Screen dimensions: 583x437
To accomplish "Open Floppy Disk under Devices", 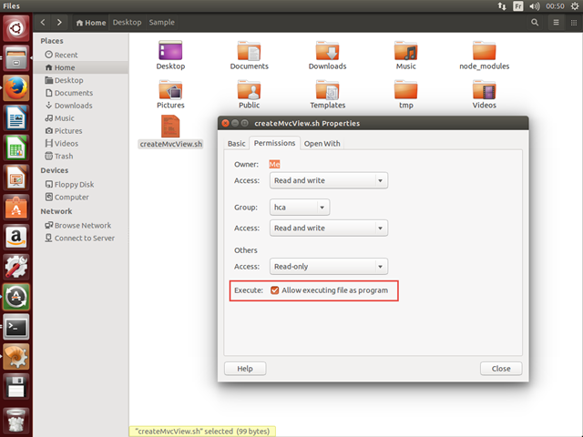I will pyautogui.click(x=81, y=184).
